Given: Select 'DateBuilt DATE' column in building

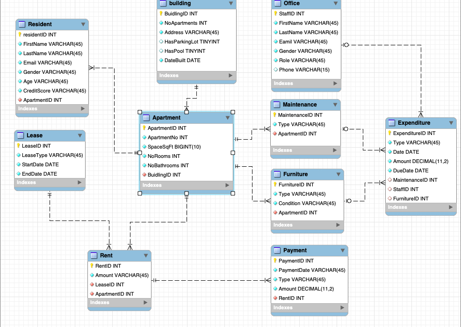Looking at the screenshot, I should click(x=197, y=60).
